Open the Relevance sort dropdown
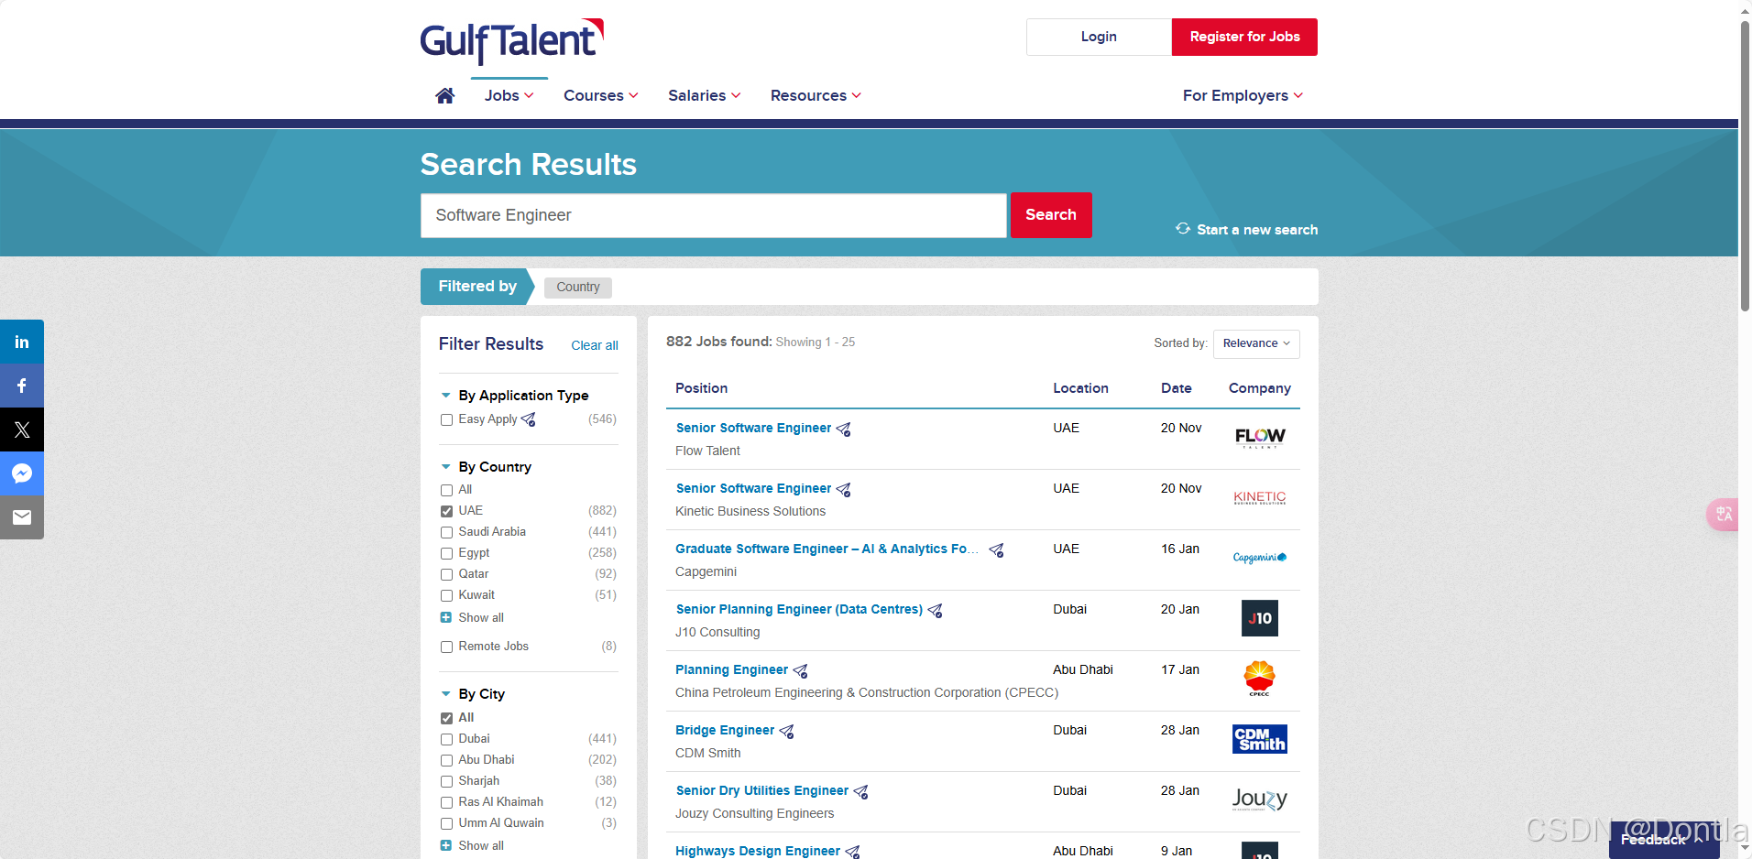1752x859 pixels. [x=1256, y=343]
